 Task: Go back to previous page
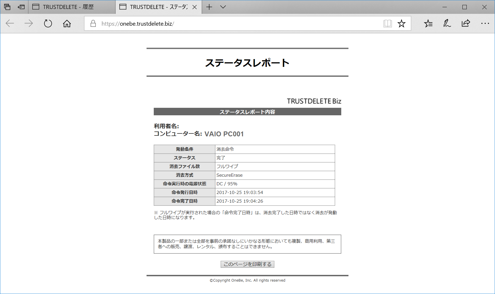(x=10, y=23)
